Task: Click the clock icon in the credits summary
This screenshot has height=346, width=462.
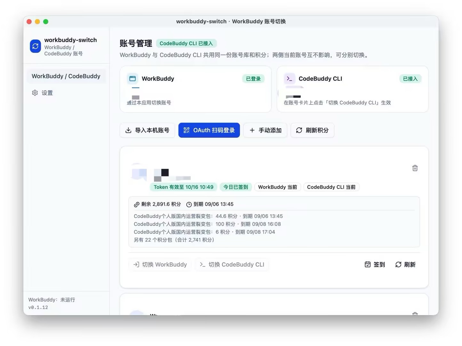Action: (189, 204)
